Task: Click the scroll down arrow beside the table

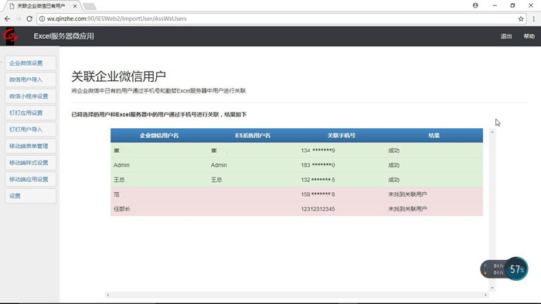Action: coord(492,288)
